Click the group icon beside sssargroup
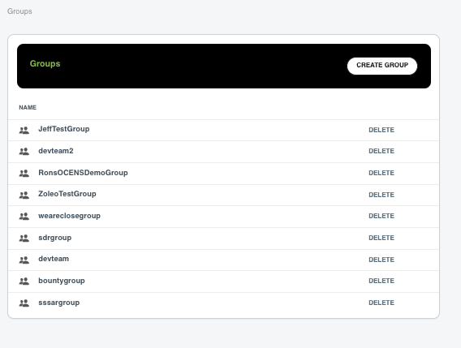The width and height of the screenshot is (461, 348). (x=24, y=303)
